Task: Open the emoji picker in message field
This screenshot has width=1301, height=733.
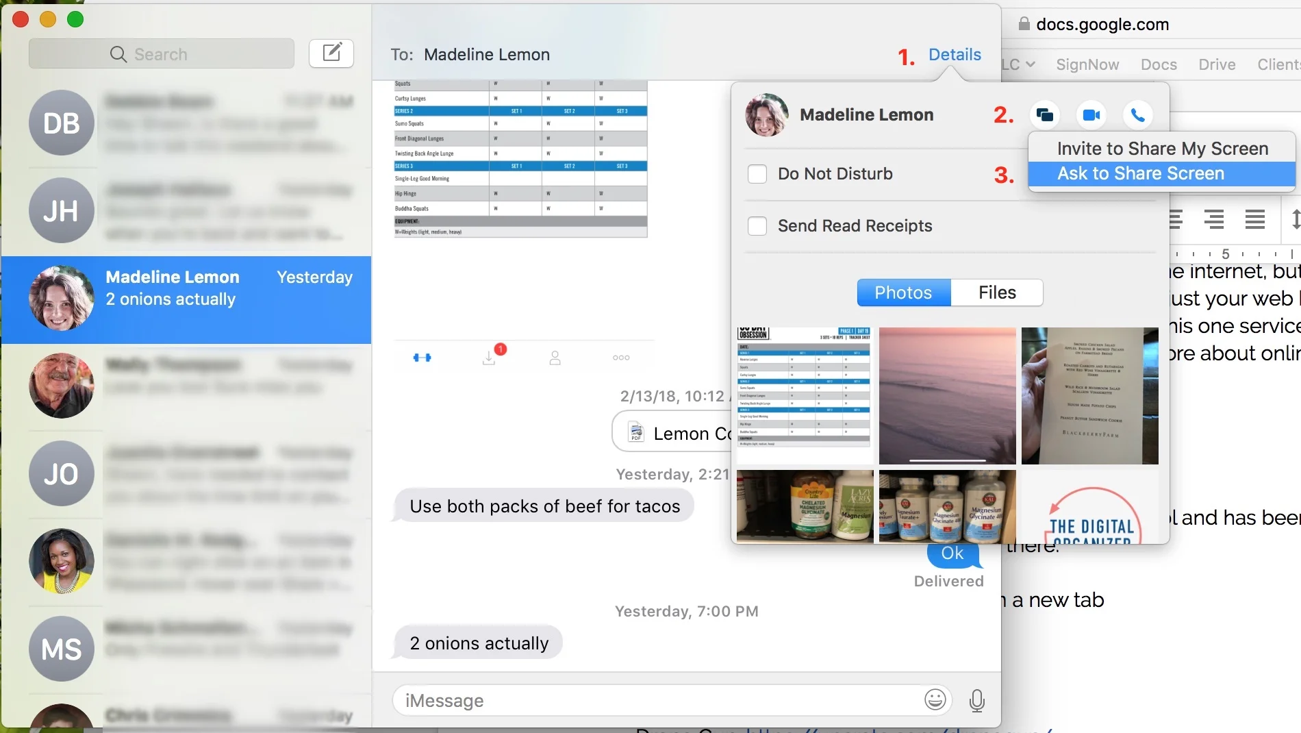Action: tap(935, 699)
